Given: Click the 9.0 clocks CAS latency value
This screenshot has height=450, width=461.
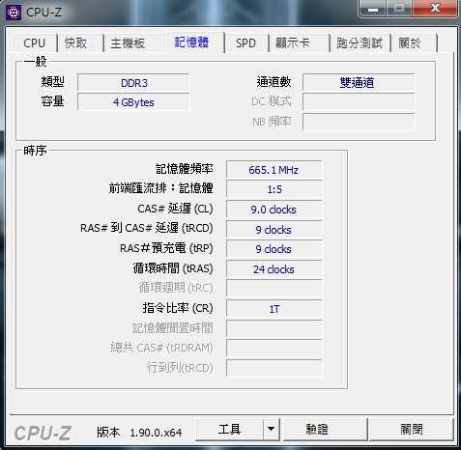Looking at the screenshot, I should coord(274,210).
